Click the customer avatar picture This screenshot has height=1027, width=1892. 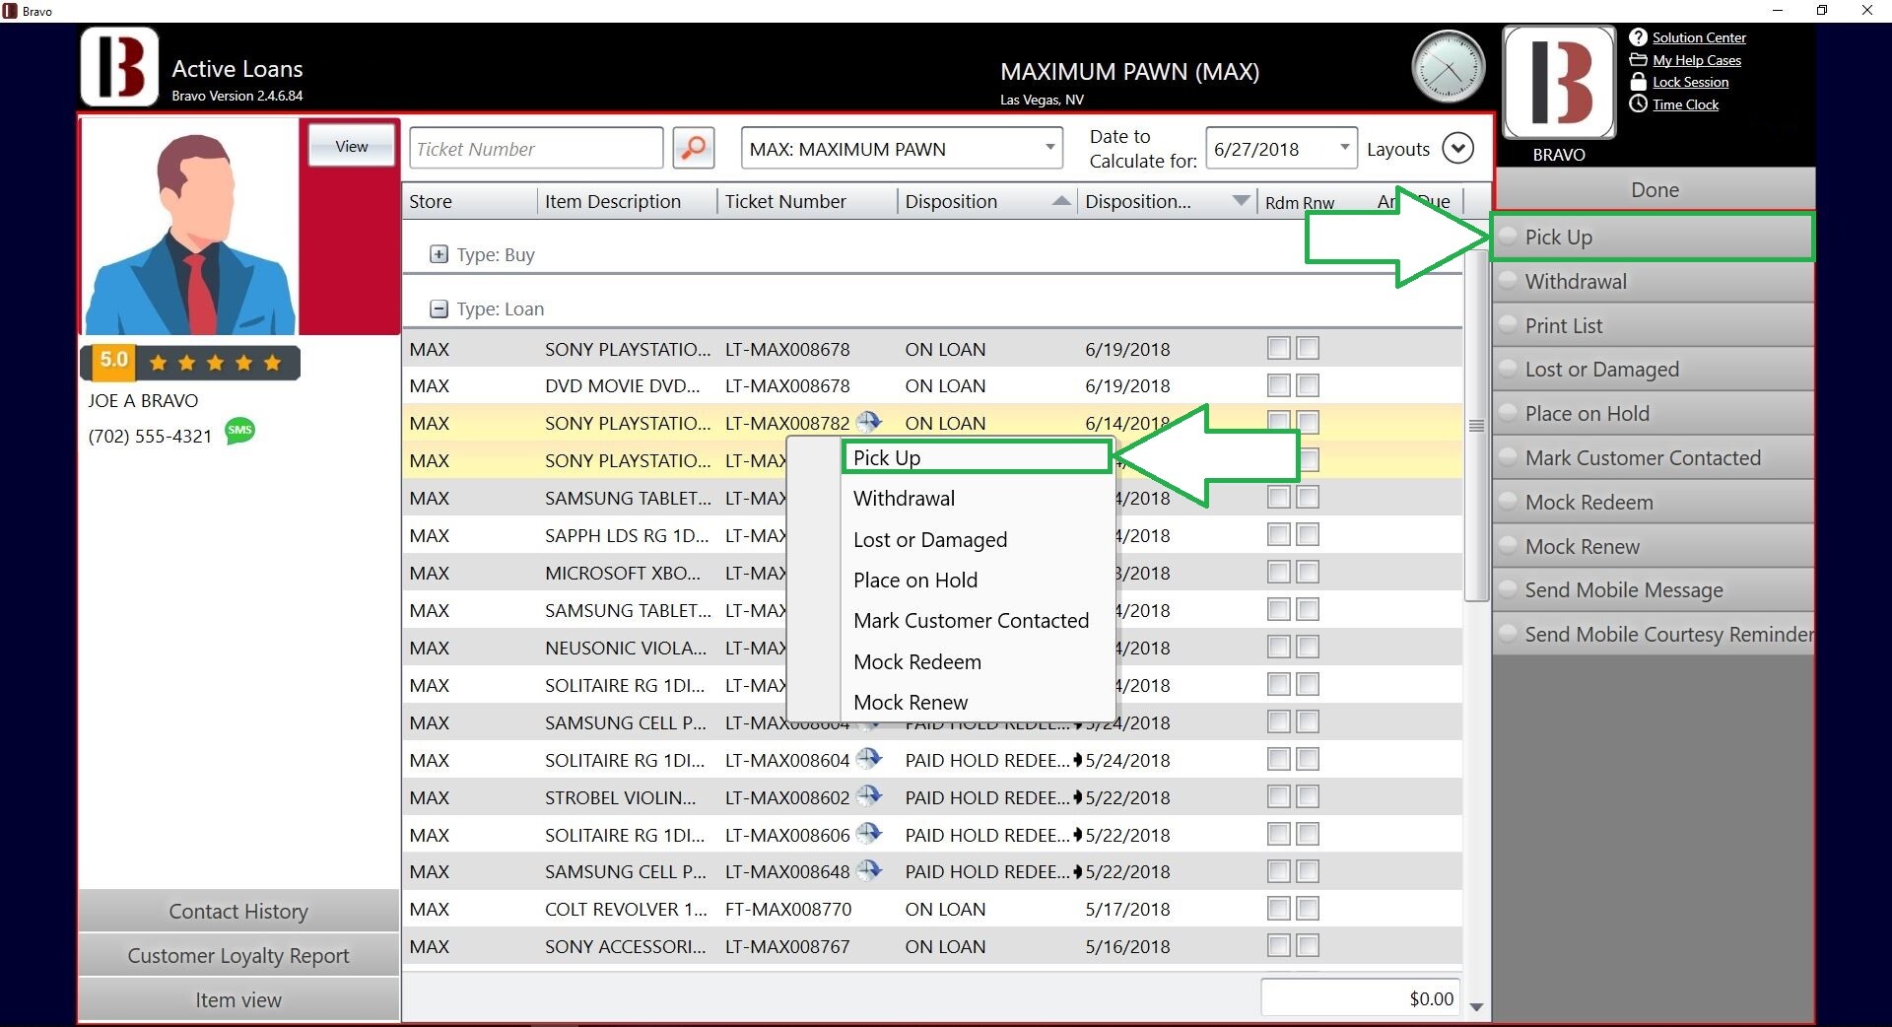tap(189, 227)
